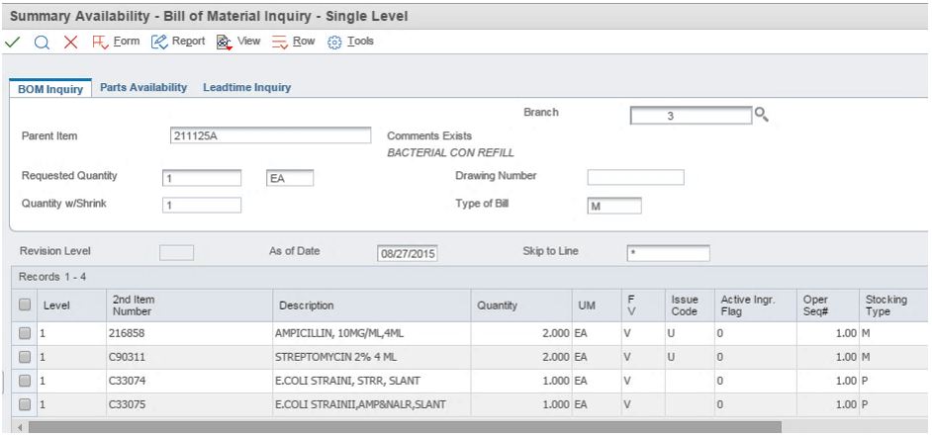
Task: Click the Form icon beside Form label
Action: tap(101, 43)
